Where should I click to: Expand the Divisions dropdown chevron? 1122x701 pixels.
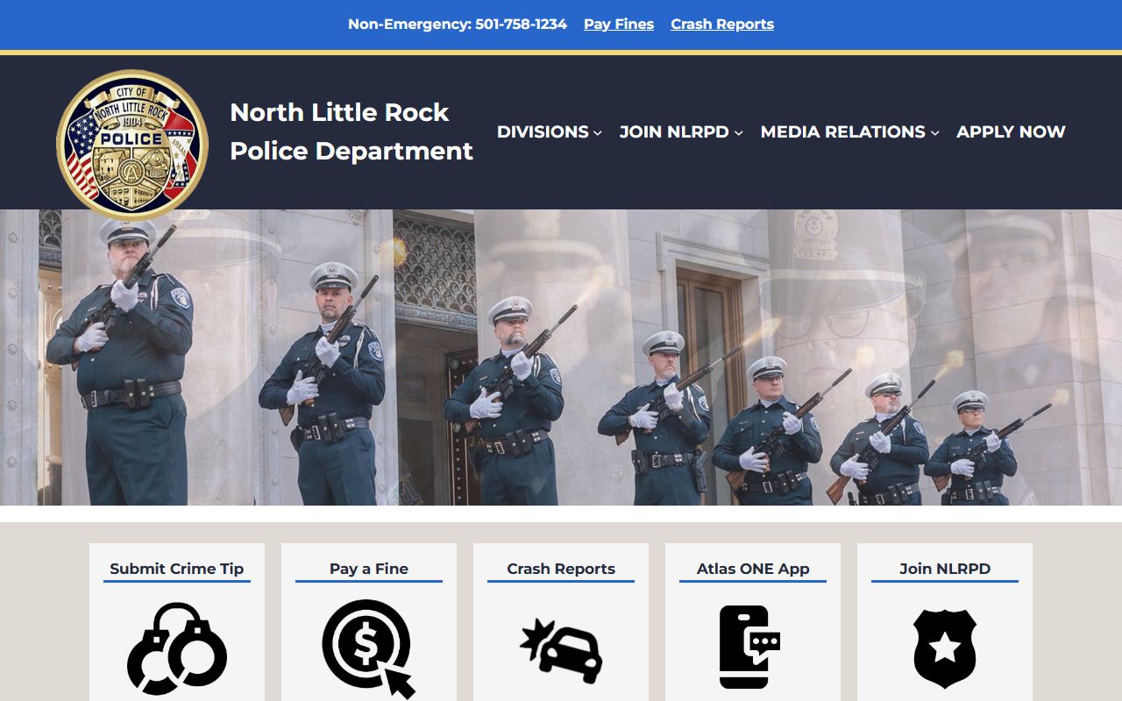coord(598,133)
